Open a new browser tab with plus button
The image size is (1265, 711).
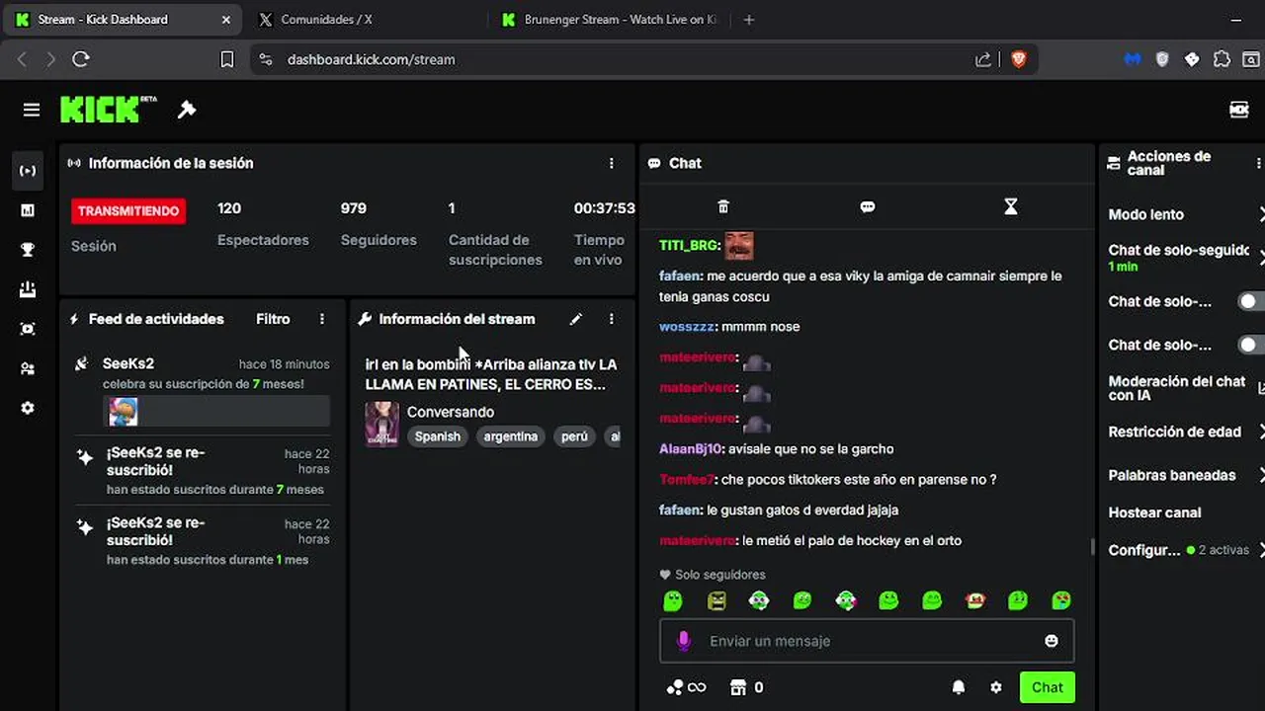[x=748, y=20]
